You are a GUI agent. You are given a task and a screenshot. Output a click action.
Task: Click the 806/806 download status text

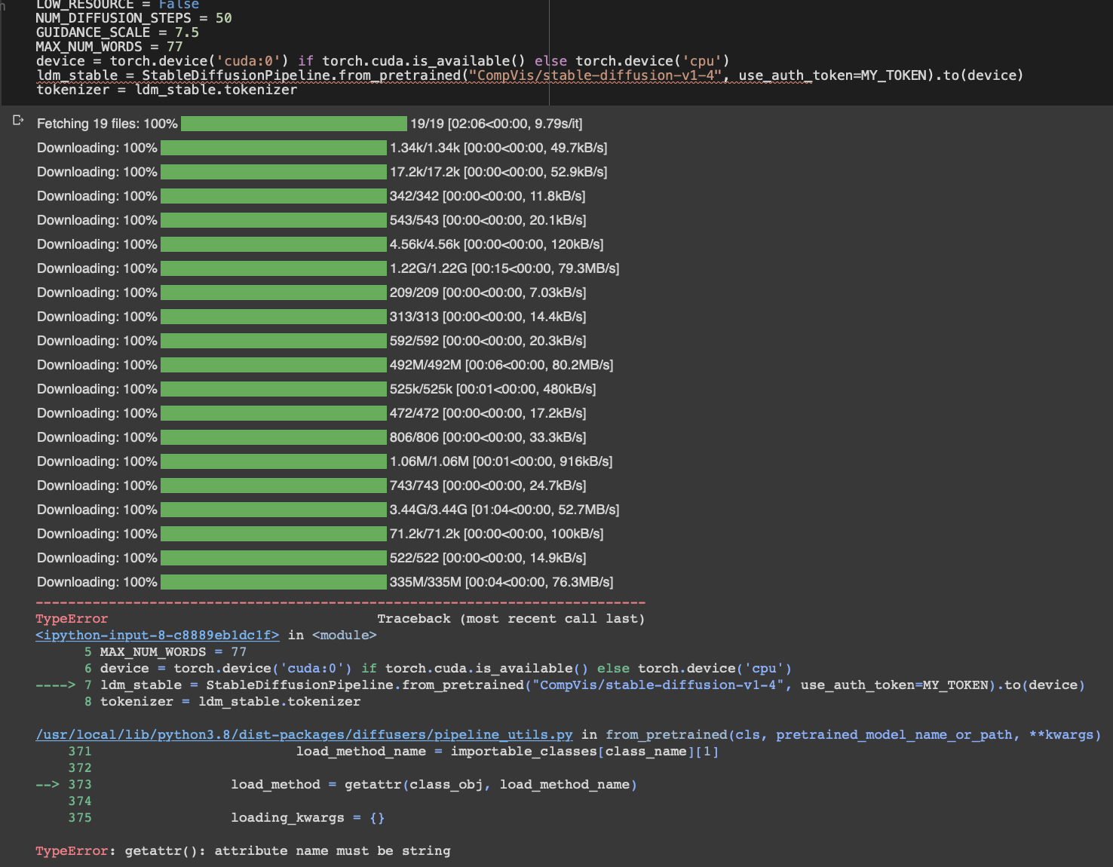[488, 437]
